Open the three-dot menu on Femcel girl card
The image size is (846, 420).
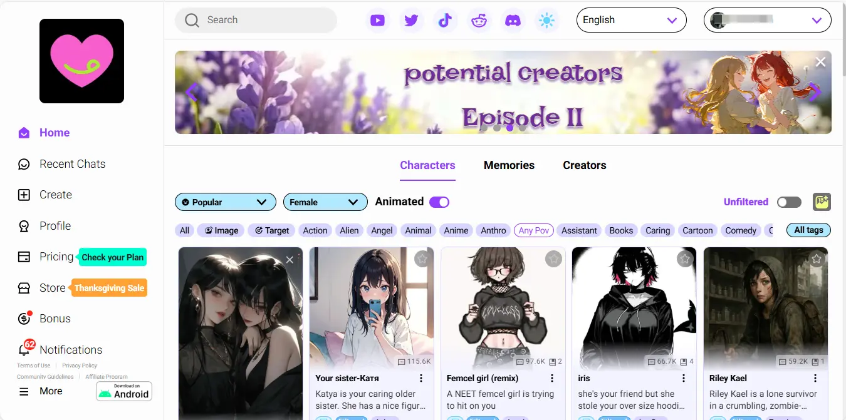tap(552, 378)
